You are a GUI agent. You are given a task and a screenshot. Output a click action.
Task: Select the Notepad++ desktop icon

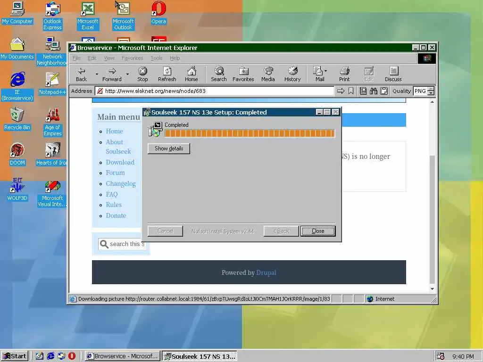click(52, 84)
